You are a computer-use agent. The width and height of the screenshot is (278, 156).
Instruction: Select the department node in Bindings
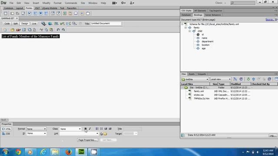[208, 42]
